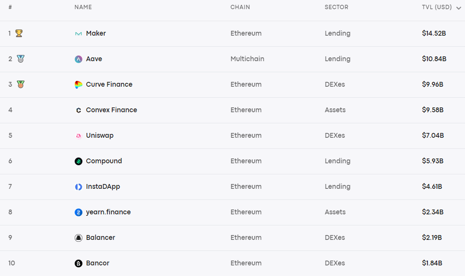The image size is (465, 276).
Task: Click the Balancer logo icon
Action: [x=78, y=238]
